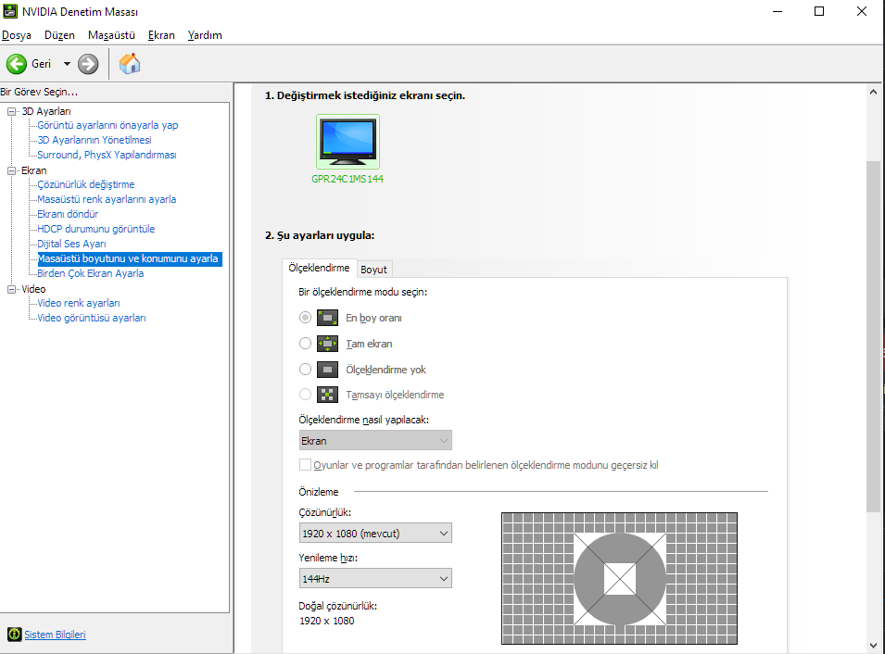Screen dimensions: 885x654
Task: Click the Tamsayı ölçeklendirme icon
Action: point(327,395)
